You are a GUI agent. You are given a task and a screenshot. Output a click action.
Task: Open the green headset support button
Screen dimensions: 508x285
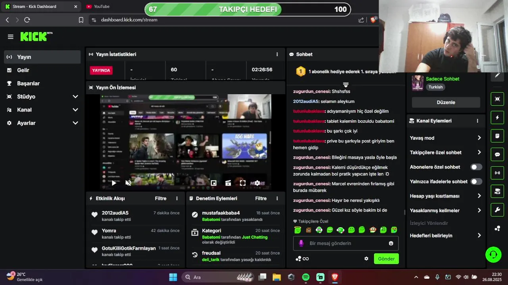(493, 255)
